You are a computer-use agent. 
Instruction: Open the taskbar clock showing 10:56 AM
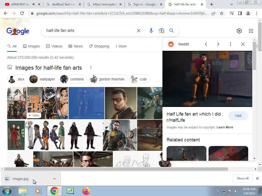pos(249,191)
